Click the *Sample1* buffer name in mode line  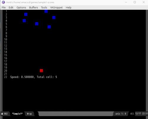pos(17,114)
